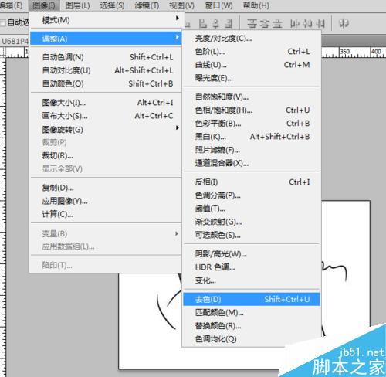Select 替换颜色(R)... adjustment
Viewport: 386px width, 377px height.
pyautogui.click(x=252, y=326)
